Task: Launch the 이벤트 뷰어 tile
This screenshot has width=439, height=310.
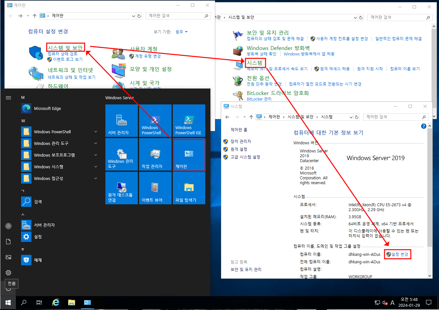Action: pos(155,188)
